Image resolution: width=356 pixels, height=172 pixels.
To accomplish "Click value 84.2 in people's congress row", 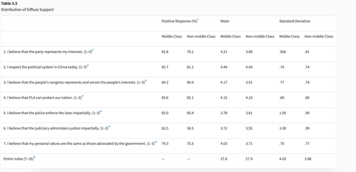I will point(165,82).
